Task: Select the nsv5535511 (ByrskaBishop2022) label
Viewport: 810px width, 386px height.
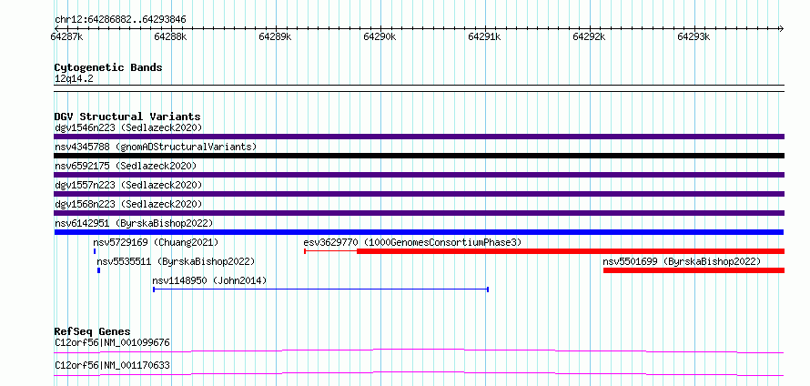Action: pyautogui.click(x=176, y=261)
